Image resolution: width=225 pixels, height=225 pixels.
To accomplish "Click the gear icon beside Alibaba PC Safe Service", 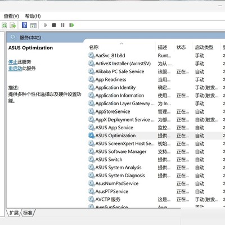I will point(91,71).
